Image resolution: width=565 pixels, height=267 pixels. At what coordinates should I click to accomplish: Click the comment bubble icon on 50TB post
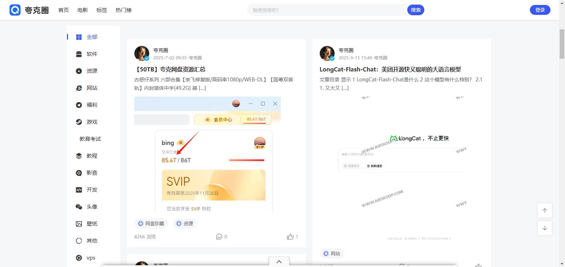point(219,237)
